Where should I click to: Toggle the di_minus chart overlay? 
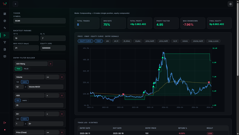point(127,41)
